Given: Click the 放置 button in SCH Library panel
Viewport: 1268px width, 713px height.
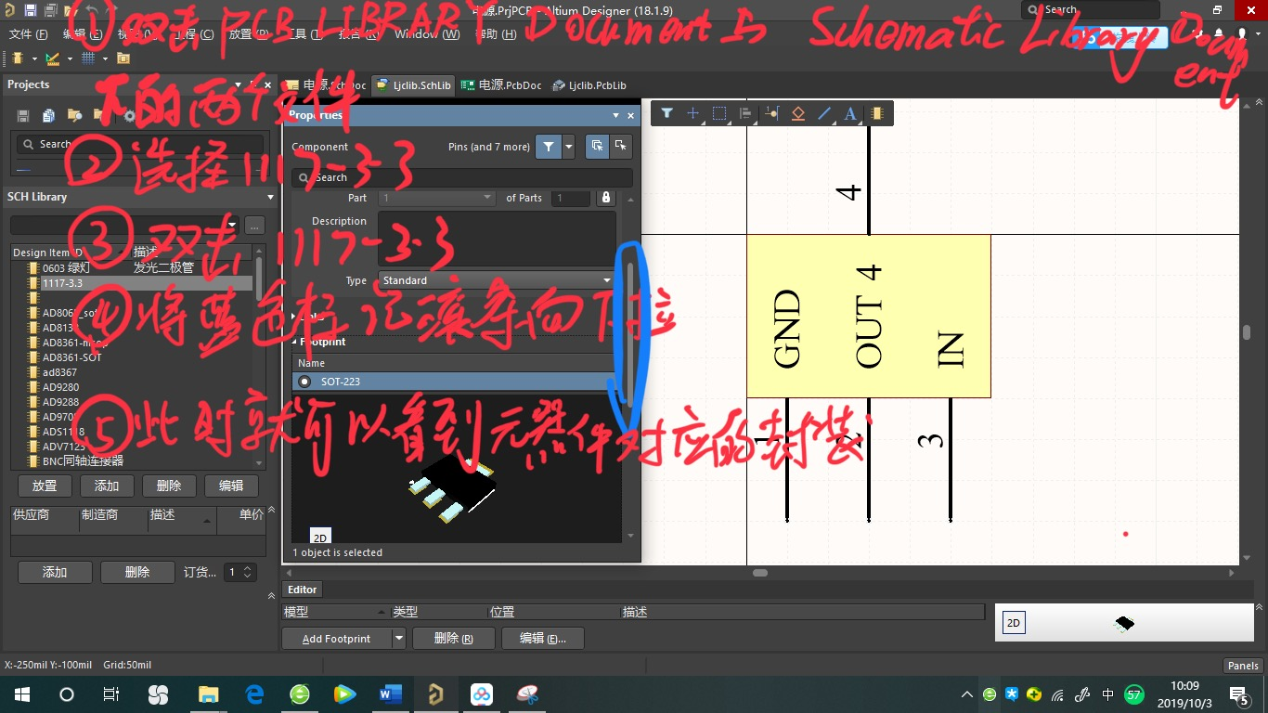Looking at the screenshot, I should pyautogui.click(x=45, y=485).
